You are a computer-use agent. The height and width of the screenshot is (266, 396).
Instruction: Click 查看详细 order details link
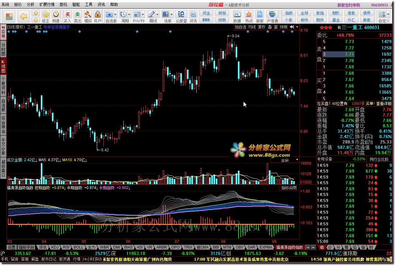click(384, 104)
